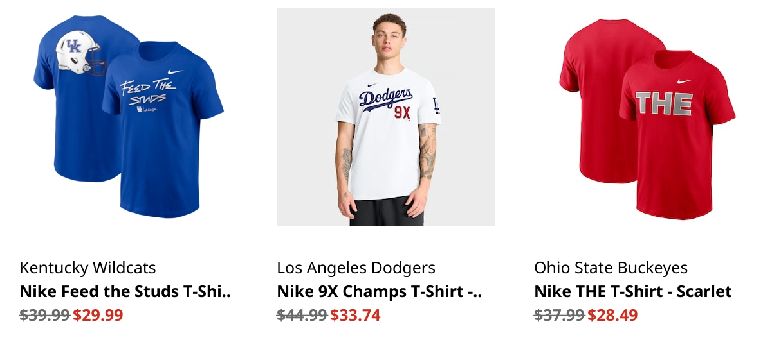The width and height of the screenshot is (772, 340).
Task: Click the red 9X graphic on shirt
Action: point(402,112)
